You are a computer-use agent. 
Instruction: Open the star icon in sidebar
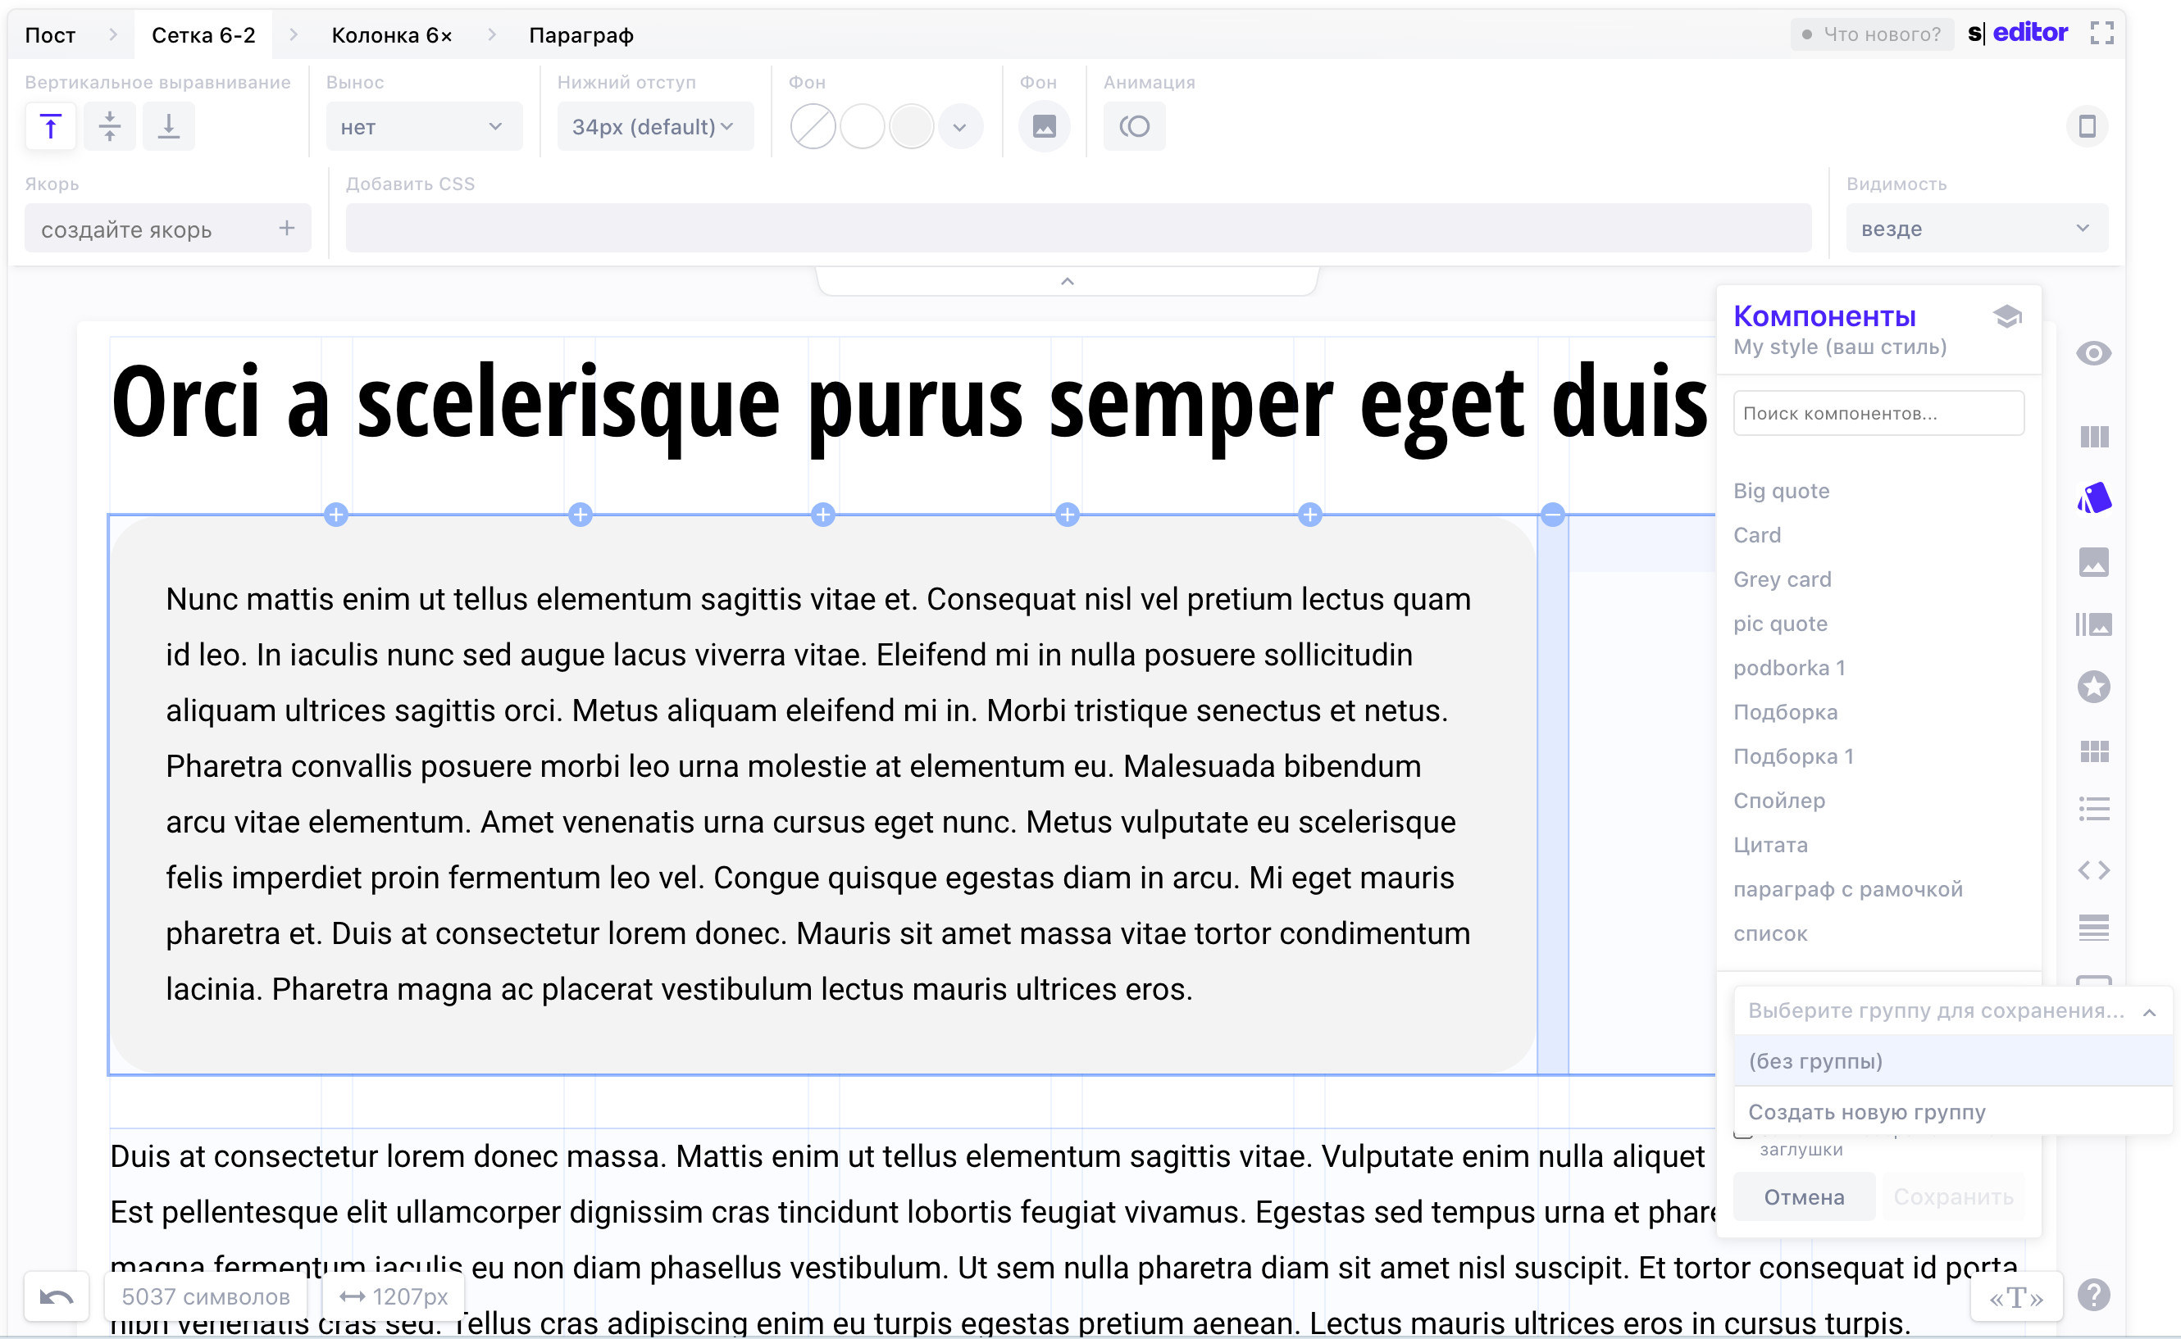tap(2093, 688)
